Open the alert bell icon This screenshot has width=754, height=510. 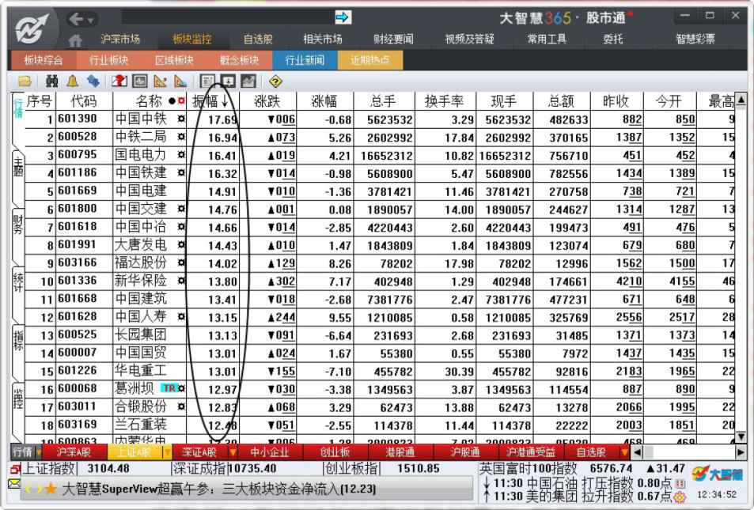(x=73, y=81)
